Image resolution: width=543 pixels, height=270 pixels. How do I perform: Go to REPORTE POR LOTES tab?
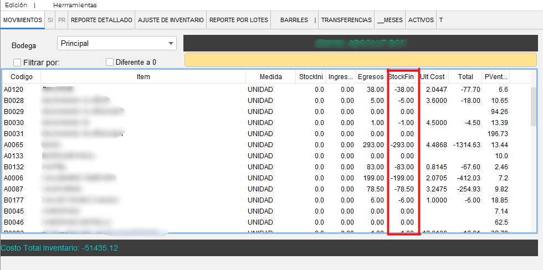pos(239,20)
